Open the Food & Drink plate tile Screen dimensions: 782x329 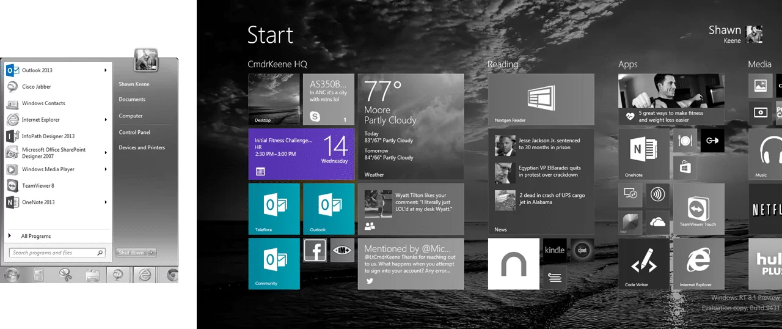coord(685,141)
